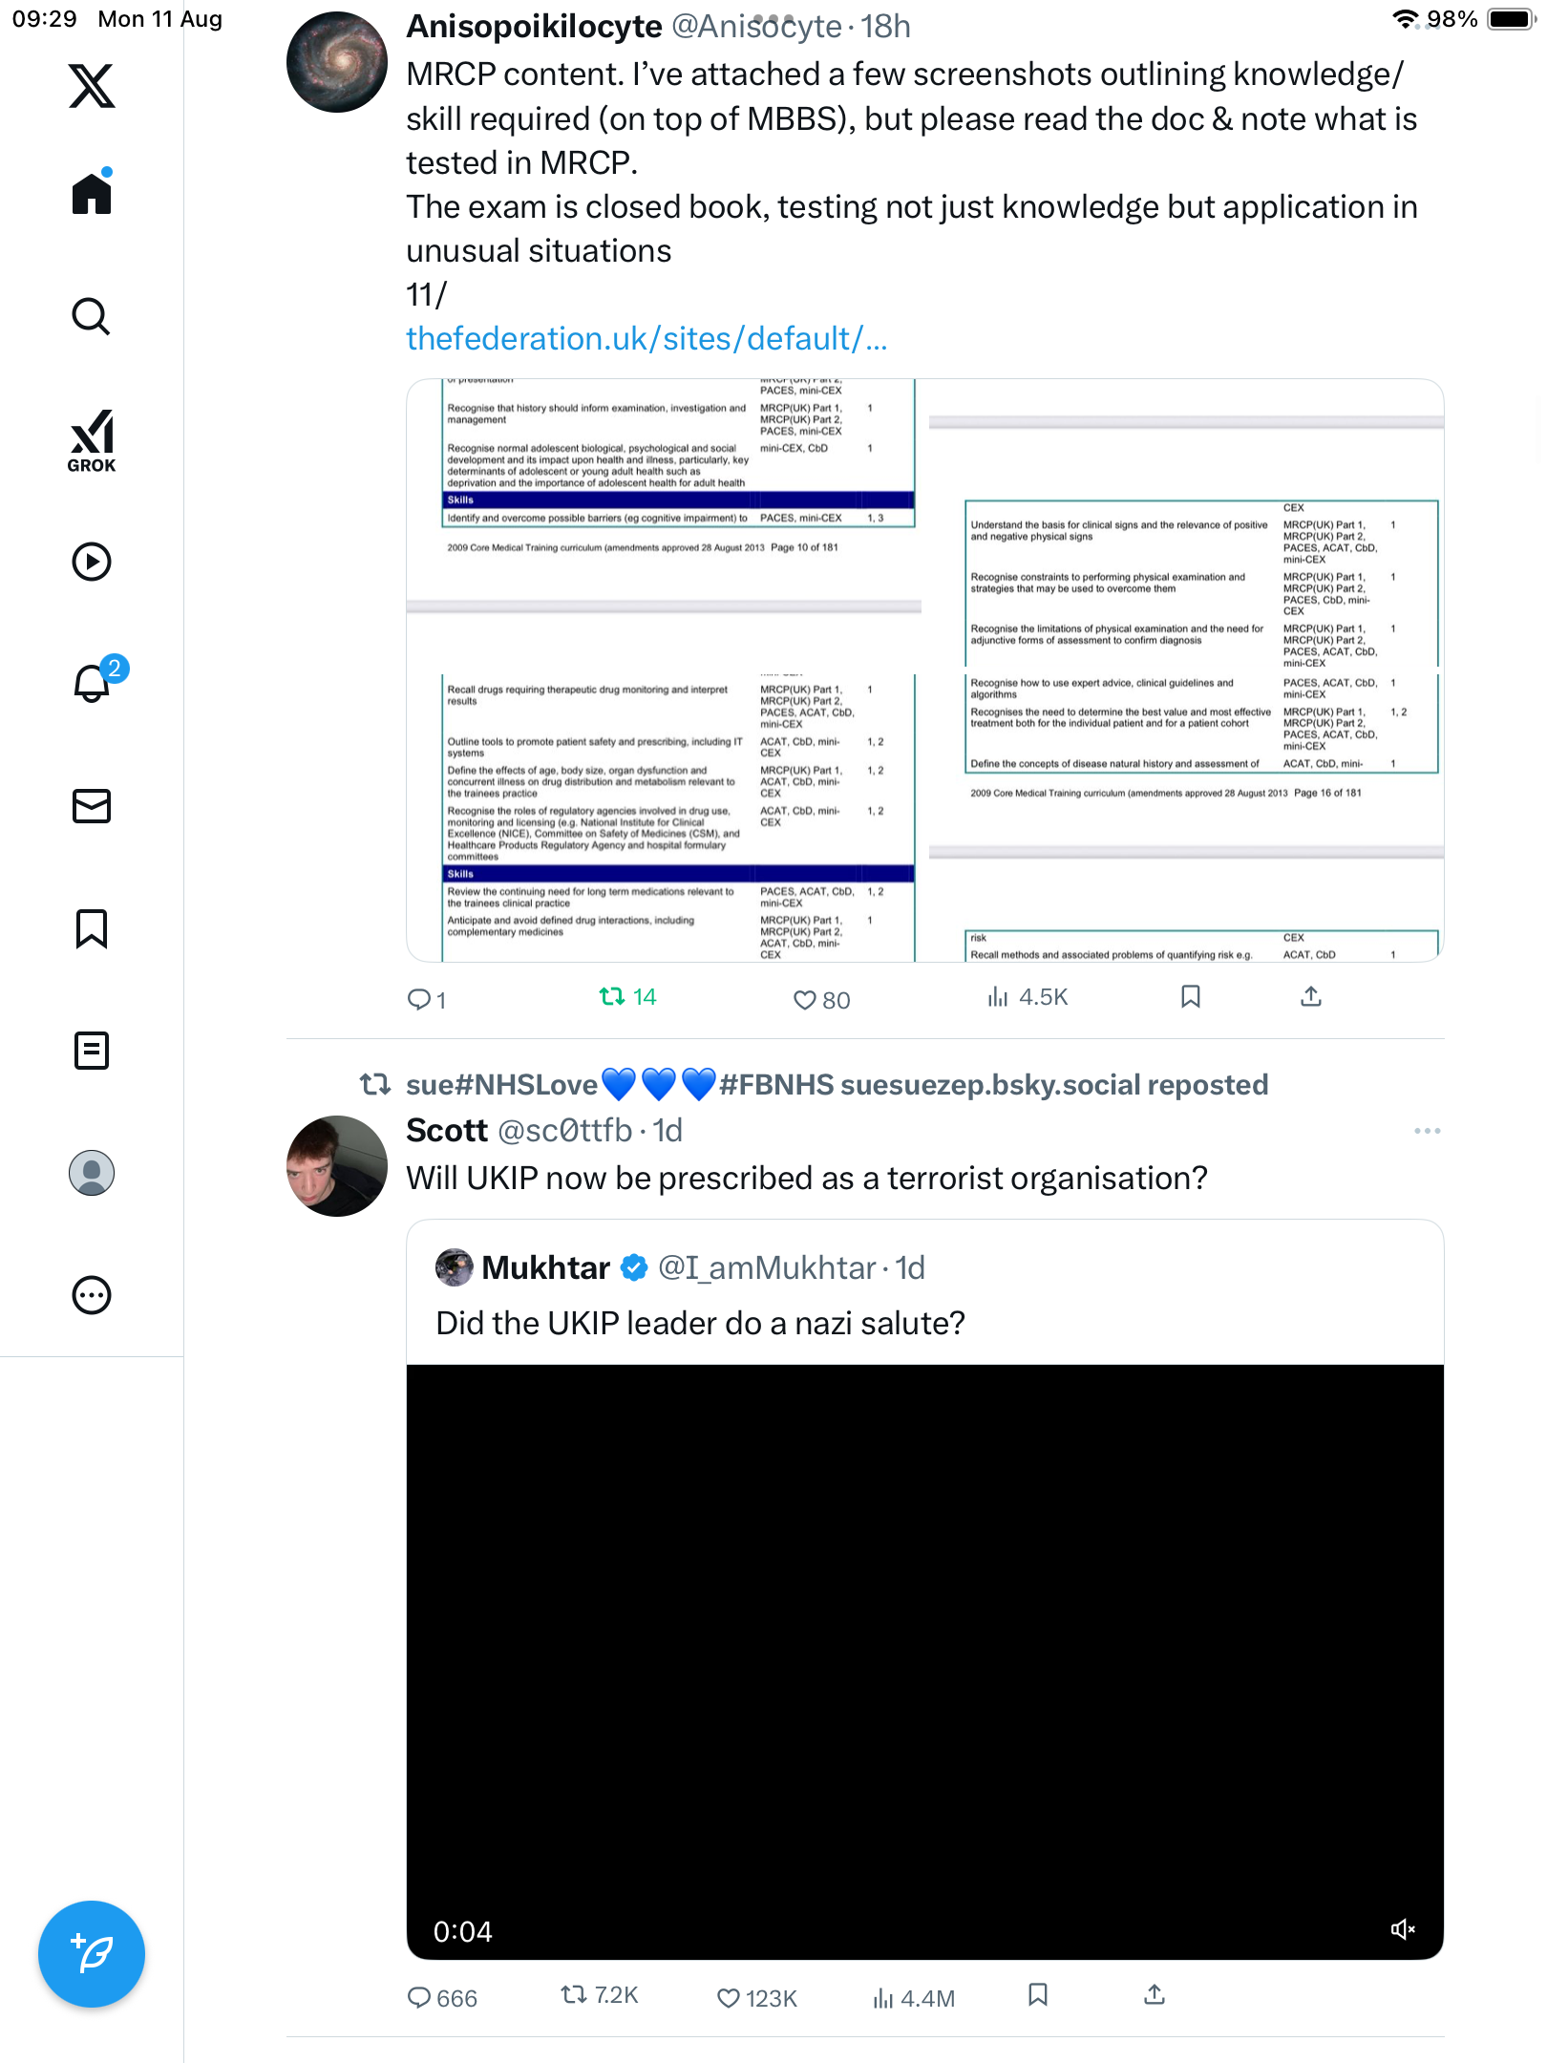The width and height of the screenshot is (1547, 2063).
Task: Play the black UKIP video
Action: tap(924, 1662)
